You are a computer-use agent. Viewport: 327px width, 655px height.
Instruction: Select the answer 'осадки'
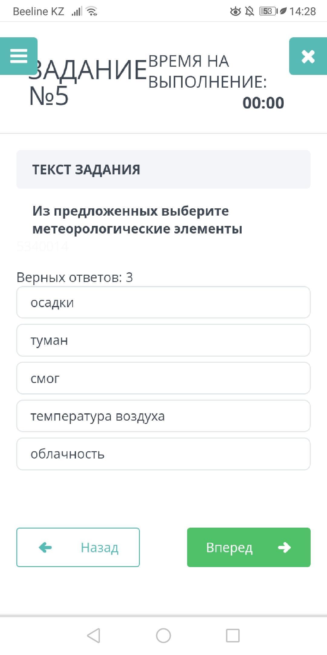click(163, 302)
